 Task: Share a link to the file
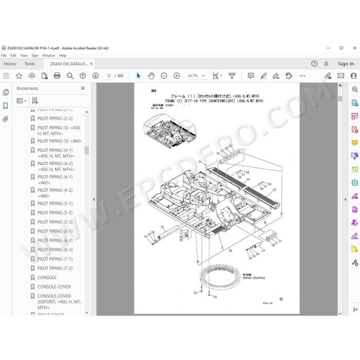(328, 76)
